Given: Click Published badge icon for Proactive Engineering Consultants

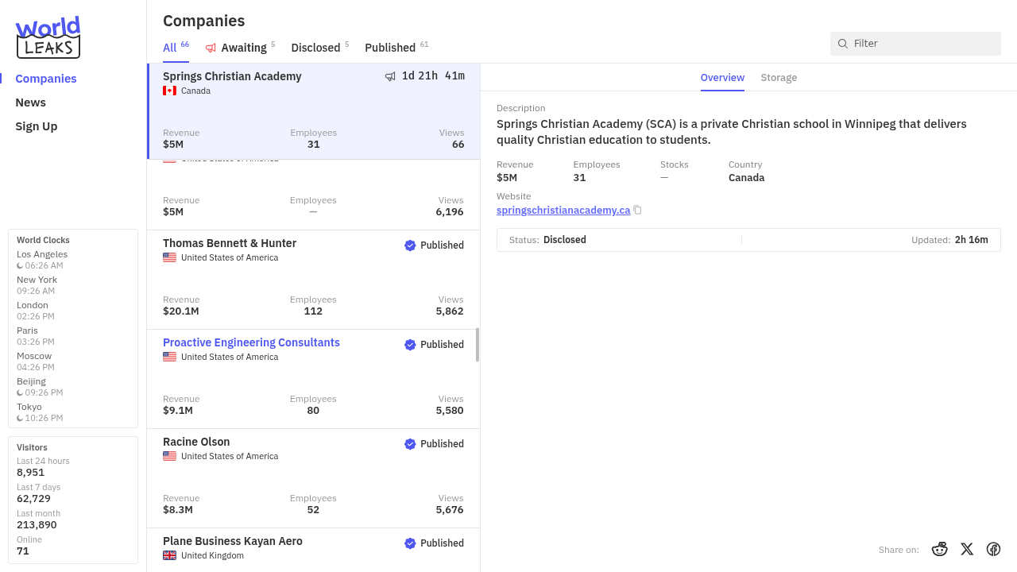Looking at the screenshot, I should (x=410, y=345).
